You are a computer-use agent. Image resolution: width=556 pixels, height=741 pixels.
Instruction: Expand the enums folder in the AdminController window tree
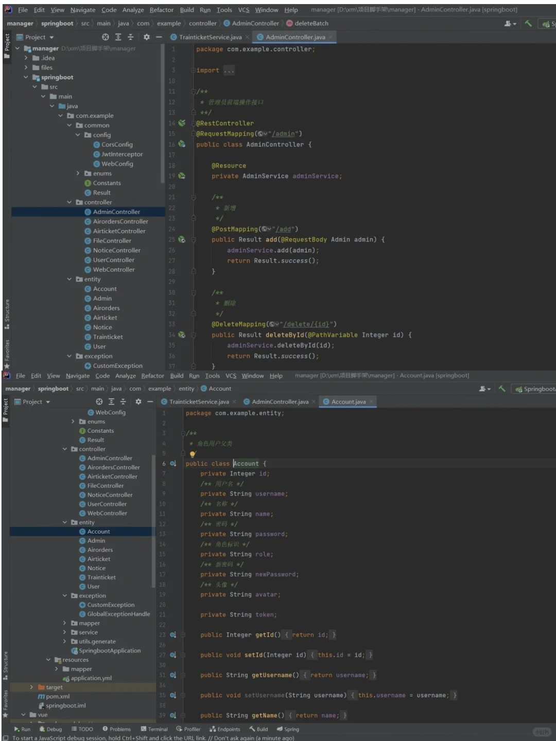(x=78, y=173)
